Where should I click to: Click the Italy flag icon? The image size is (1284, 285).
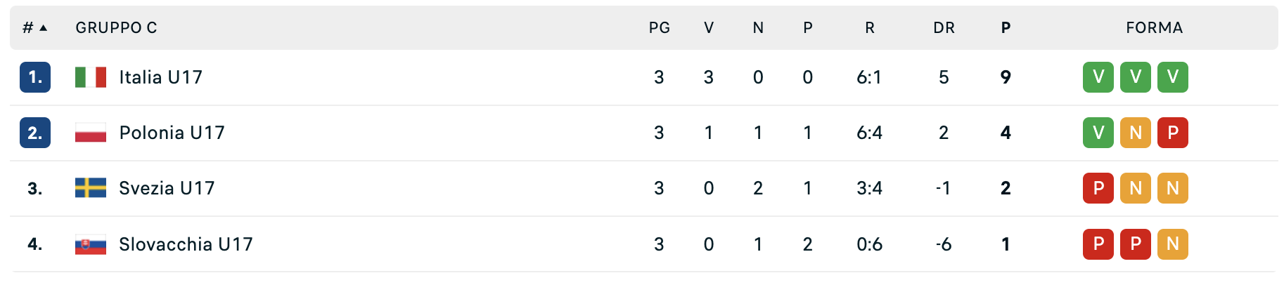91,77
